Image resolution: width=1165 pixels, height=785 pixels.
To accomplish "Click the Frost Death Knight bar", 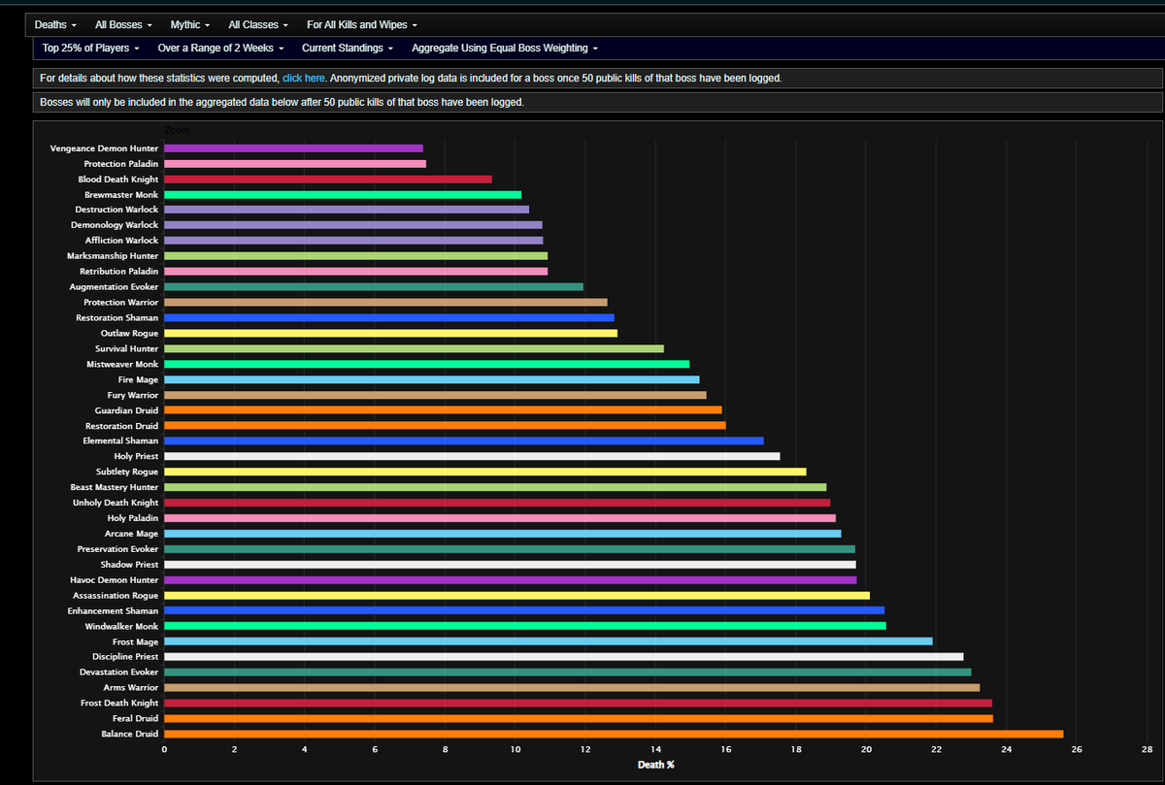I will [x=578, y=703].
